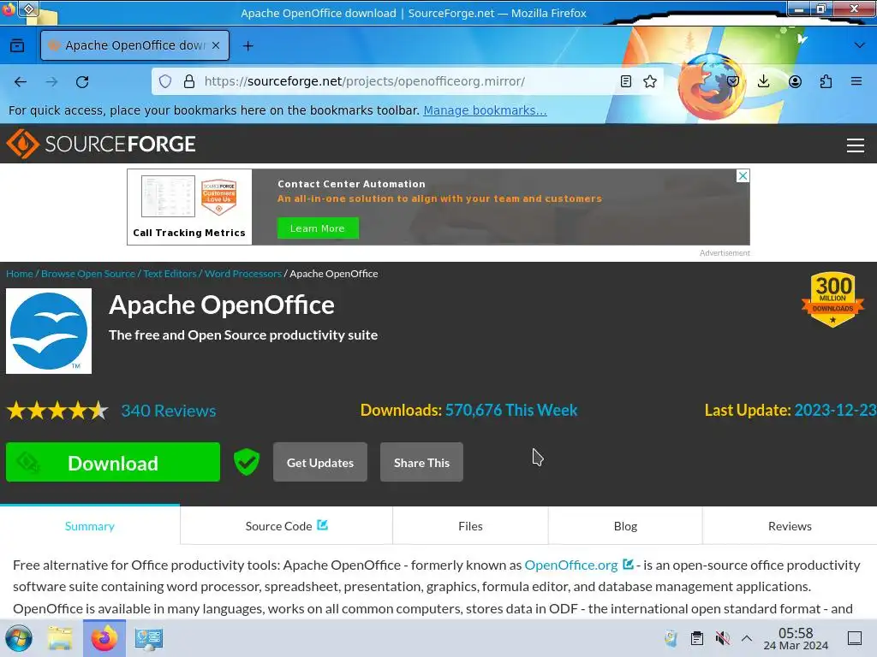Reload the page with the refresh icon
Screen dimensions: 877x657
[82, 81]
